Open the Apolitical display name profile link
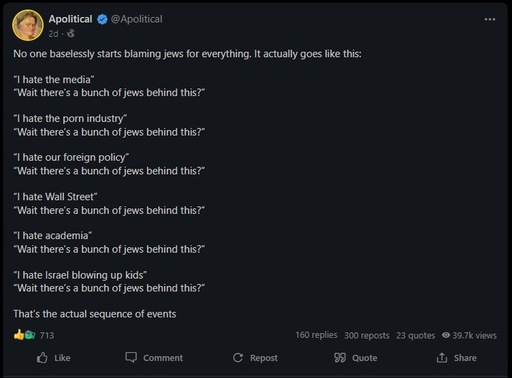 coord(70,19)
